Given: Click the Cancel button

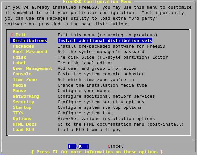Looking at the screenshot, I should [115, 146].
